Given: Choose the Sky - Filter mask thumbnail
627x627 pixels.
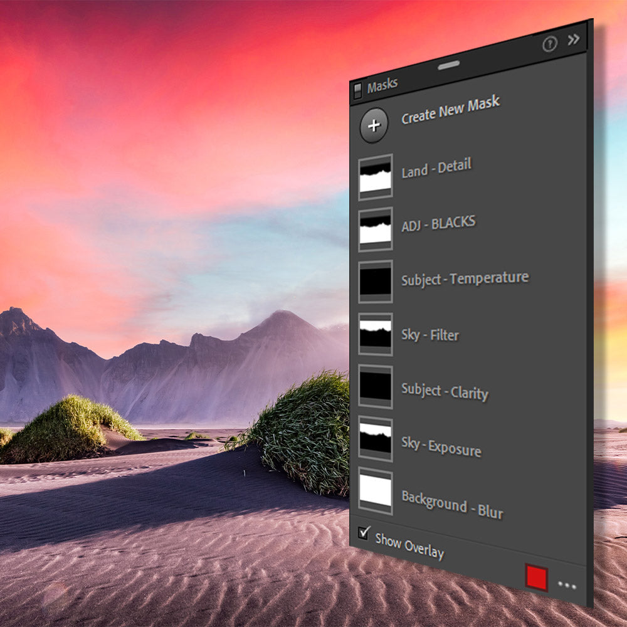Looking at the screenshot, I should (376, 334).
